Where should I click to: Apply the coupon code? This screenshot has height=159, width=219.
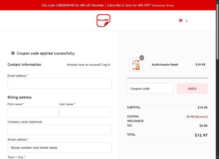[192, 88]
